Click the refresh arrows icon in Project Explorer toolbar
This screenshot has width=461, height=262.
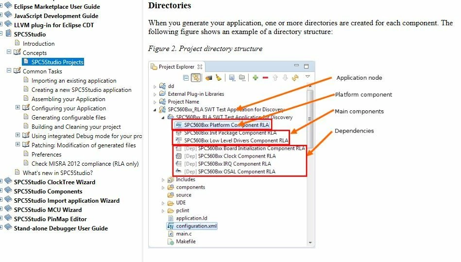coord(295,78)
